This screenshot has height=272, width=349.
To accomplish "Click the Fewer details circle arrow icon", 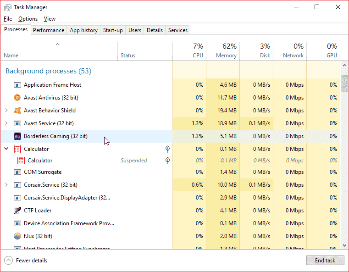I will pyautogui.click(x=8, y=261).
